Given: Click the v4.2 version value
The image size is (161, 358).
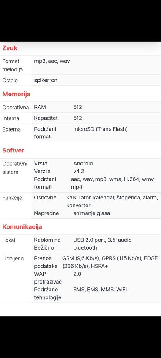Looking at the screenshot, I should tap(79, 171).
